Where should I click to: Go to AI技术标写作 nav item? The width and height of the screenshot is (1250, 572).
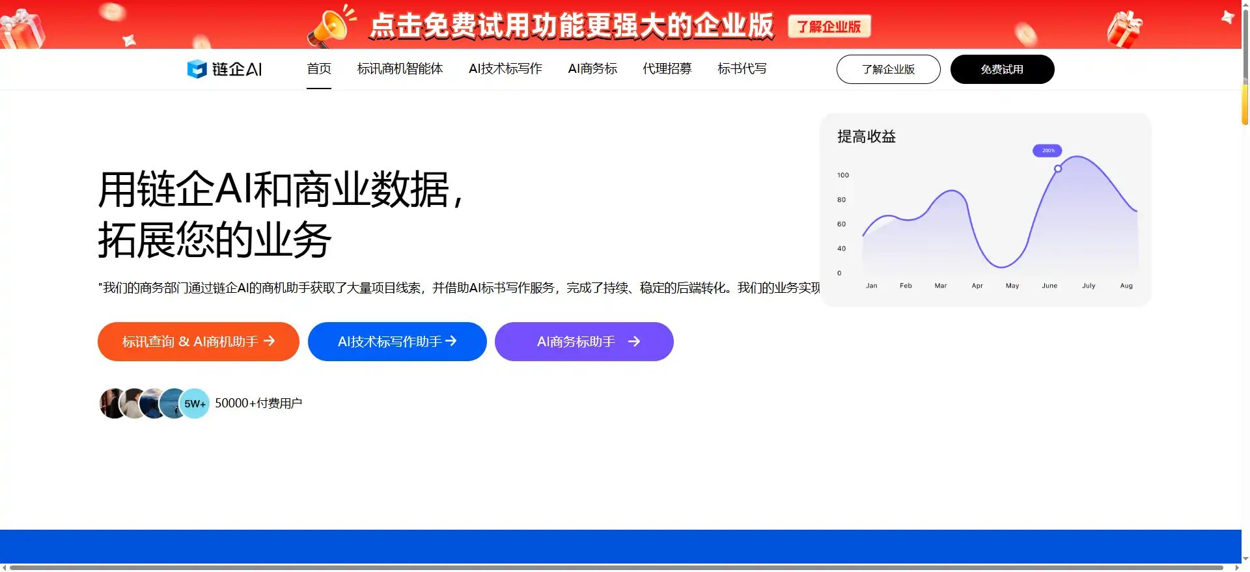click(505, 69)
